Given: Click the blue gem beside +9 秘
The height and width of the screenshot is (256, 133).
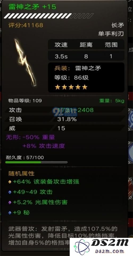Looking at the screenshot, I should (x=10, y=213).
